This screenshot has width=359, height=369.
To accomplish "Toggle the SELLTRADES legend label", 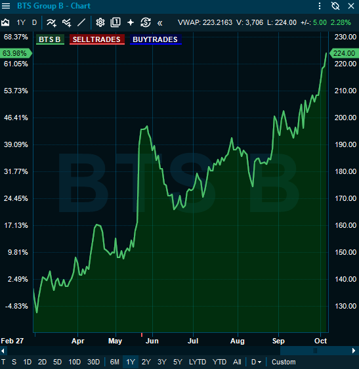I will (96, 39).
